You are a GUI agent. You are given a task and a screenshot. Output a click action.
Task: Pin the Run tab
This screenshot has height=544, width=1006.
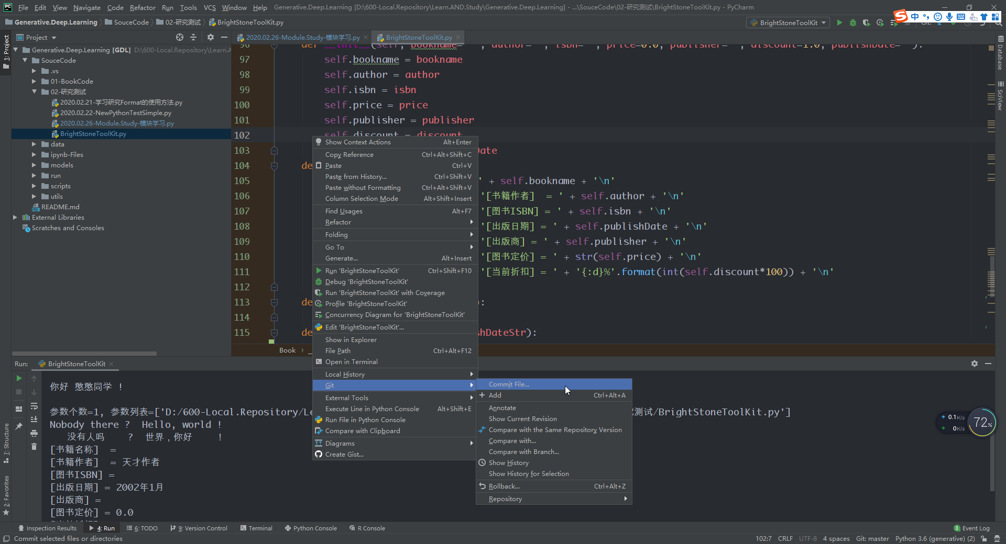click(19, 426)
